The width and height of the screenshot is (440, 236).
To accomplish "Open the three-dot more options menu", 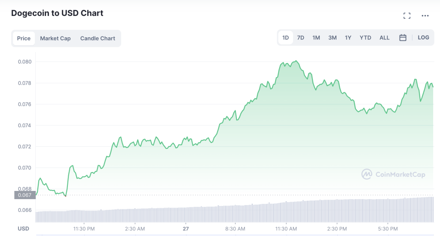I will pos(425,16).
